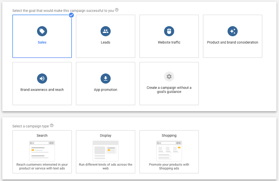Screen dimensions: 279x181
Task: Click the gear icon for a goal-free campaign
Action: 169,76
